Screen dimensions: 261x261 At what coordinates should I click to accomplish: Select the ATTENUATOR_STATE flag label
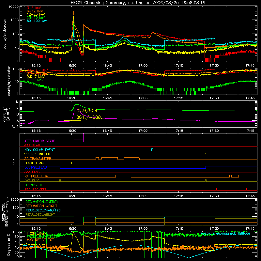coord(39,141)
